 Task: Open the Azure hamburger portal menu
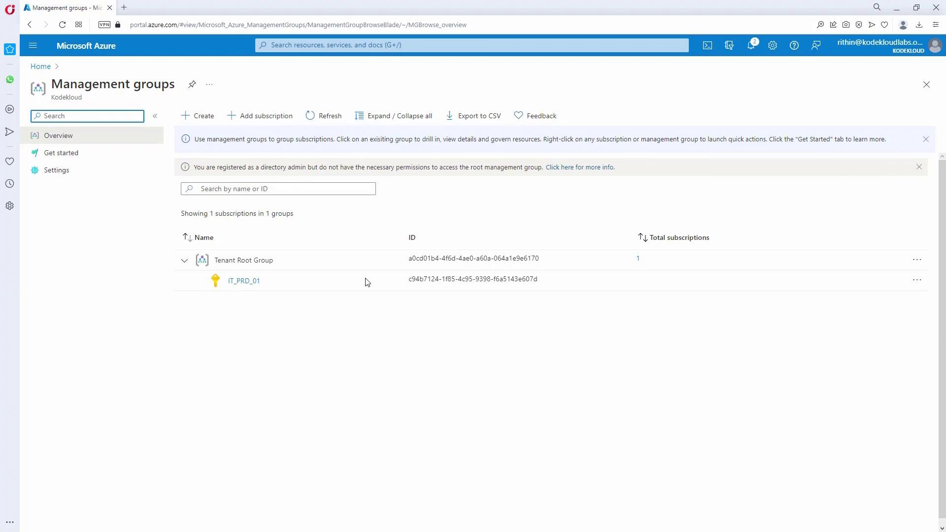33,45
